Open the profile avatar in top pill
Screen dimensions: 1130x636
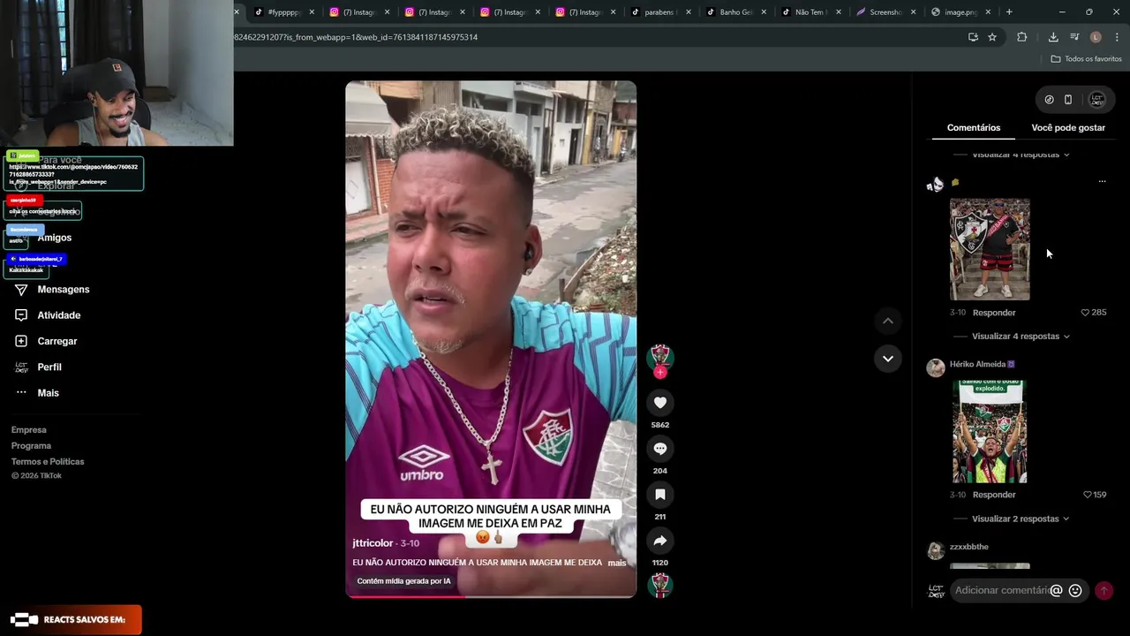click(1096, 100)
